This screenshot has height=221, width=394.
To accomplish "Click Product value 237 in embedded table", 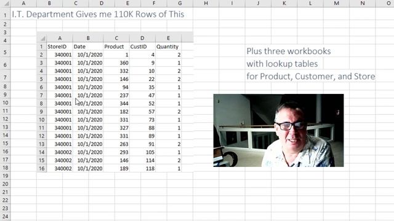I will (x=124, y=95).
